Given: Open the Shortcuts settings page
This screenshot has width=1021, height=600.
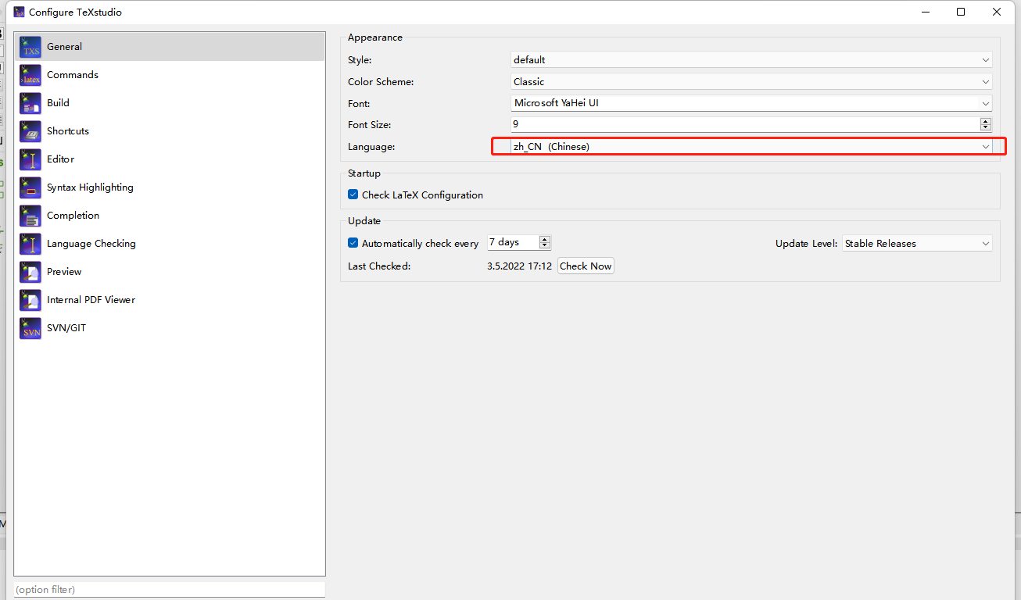Looking at the screenshot, I should pyautogui.click(x=170, y=131).
